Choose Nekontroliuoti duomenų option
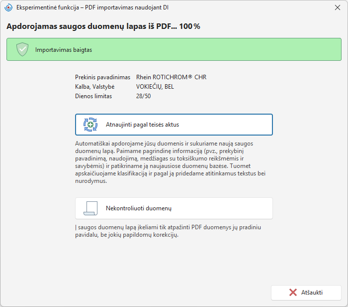 (174, 208)
